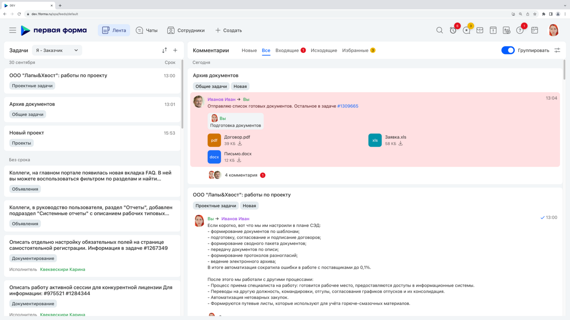
Task: Open a new browser tab
Action: pyautogui.click(x=60, y=5)
